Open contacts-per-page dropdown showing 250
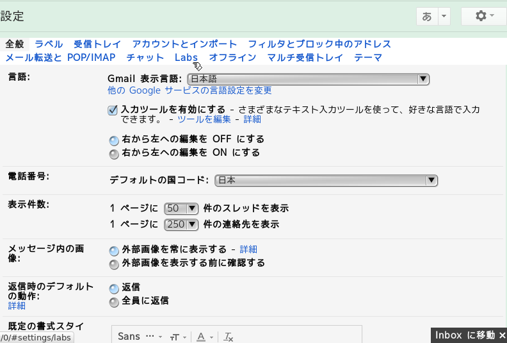This screenshot has width=507, height=343. pyautogui.click(x=181, y=224)
